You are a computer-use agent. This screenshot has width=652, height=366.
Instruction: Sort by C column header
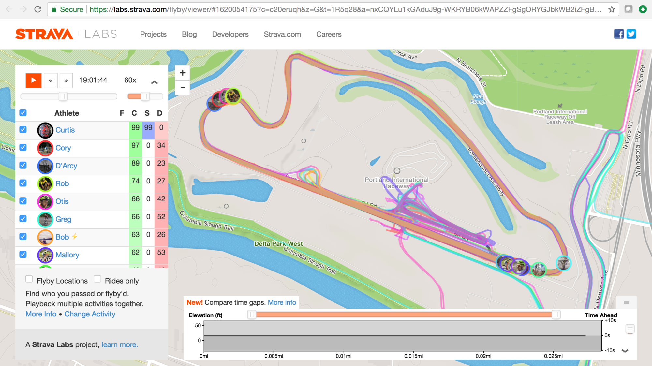tap(134, 113)
